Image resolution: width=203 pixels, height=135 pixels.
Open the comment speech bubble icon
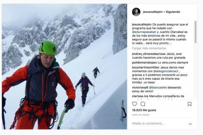[x=143, y=104]
